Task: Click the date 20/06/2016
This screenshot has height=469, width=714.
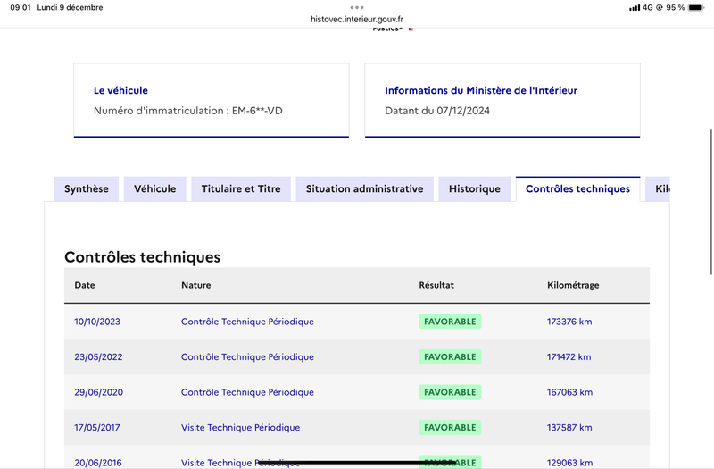Action: pyautogui.click(x=98, y=463)
